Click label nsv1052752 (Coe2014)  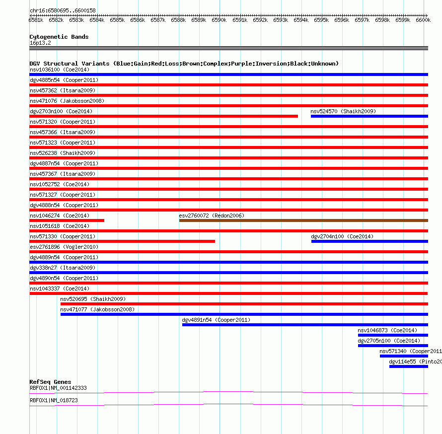(60, 184)
